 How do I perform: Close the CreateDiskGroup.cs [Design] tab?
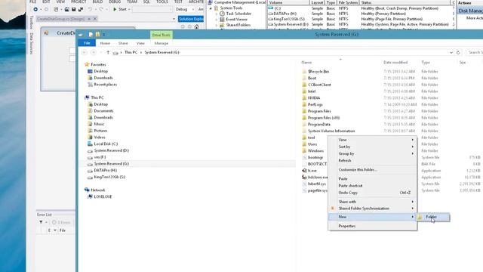(95, 19)
